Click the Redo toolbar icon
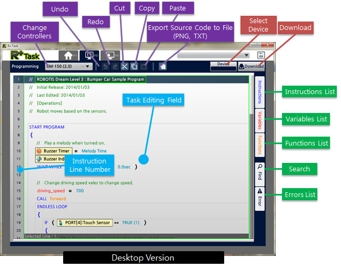Screen dimensions: 341x268 click(115, 66)
